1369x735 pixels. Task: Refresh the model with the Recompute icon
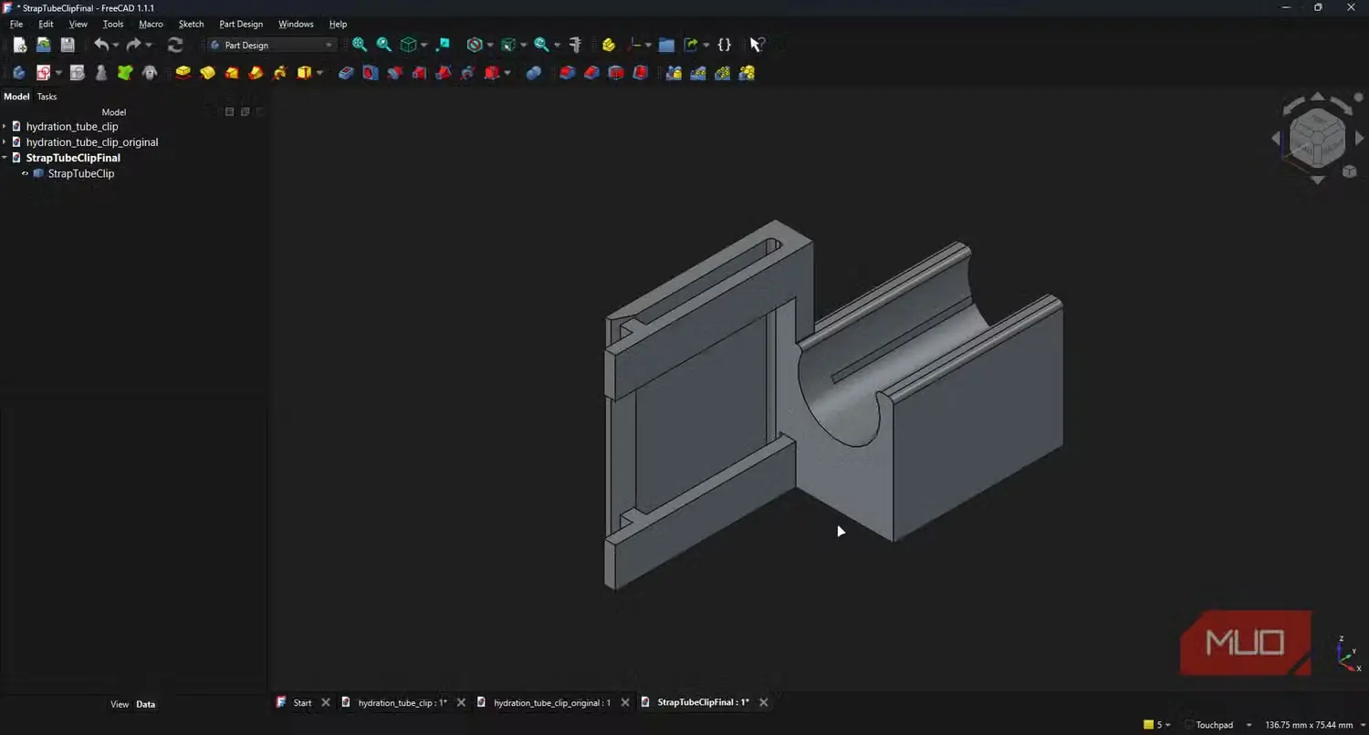click(175, 45)
